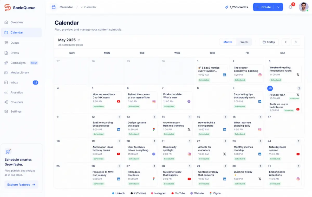The height and width of the screenshot is (197, 312).
Task: Switch to Week view
Action: (x=244, y=42)
